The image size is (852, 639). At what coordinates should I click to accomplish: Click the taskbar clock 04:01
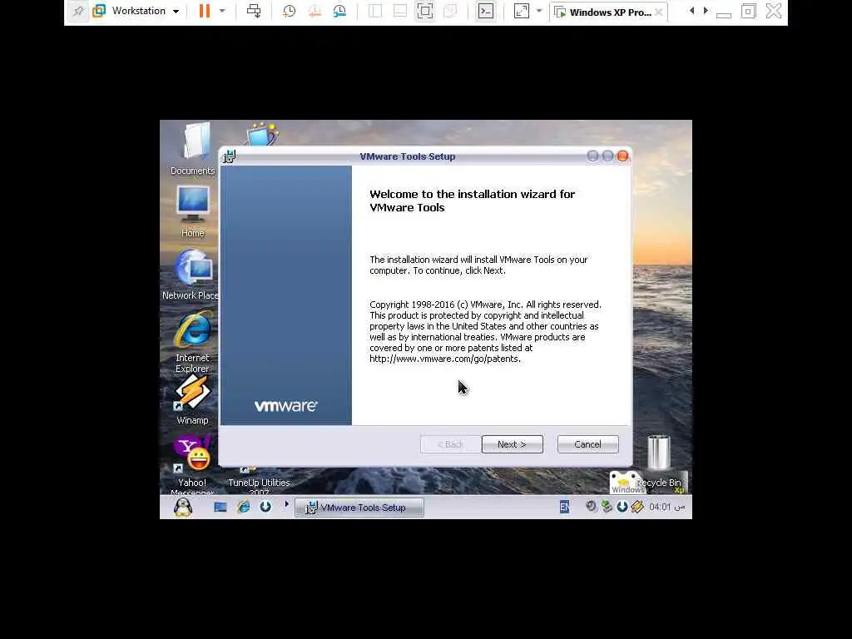(x=660, y=507)
